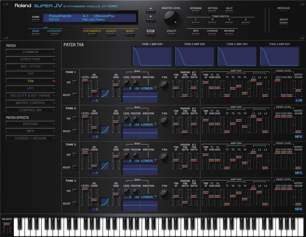Click the Master Level knob
This screenshot has height=237, width=306.
click(171, 18)
